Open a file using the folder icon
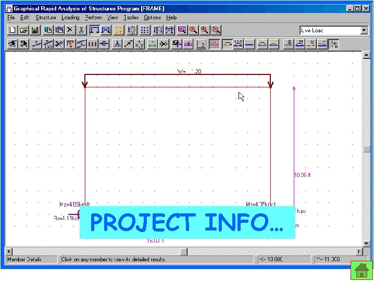 tap(23, 30)
